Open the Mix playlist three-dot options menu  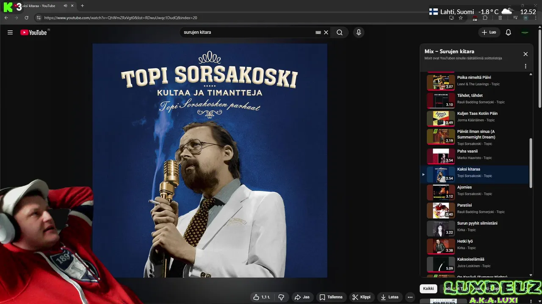[x=525, y=66]
